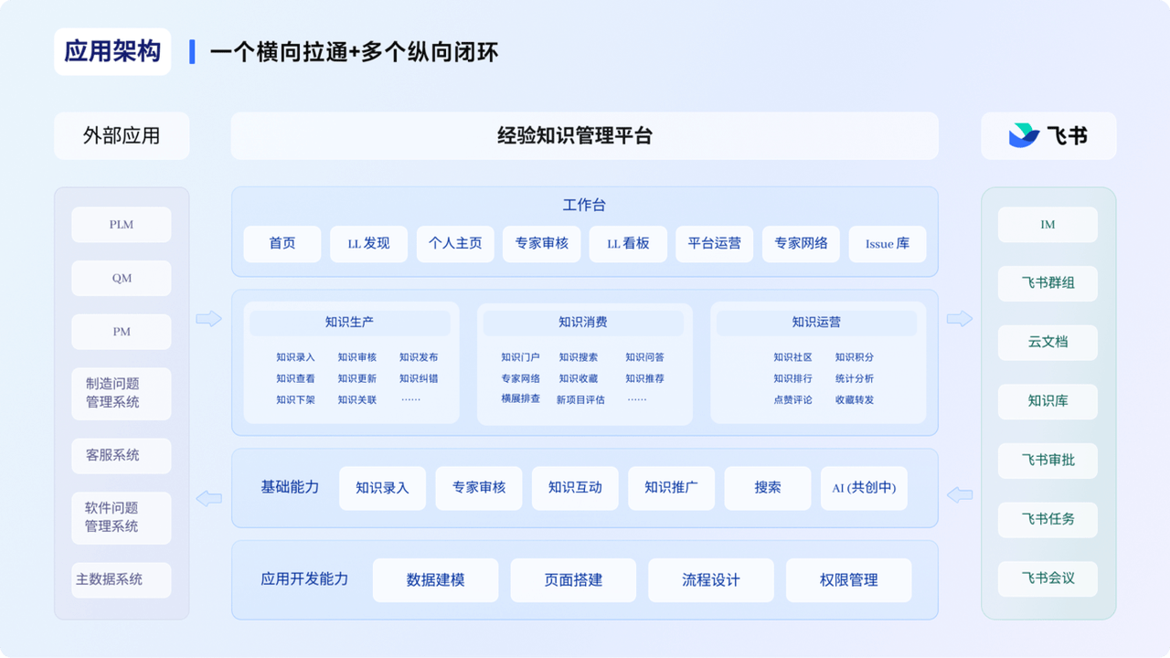Click 知识推荐 text

644,378
